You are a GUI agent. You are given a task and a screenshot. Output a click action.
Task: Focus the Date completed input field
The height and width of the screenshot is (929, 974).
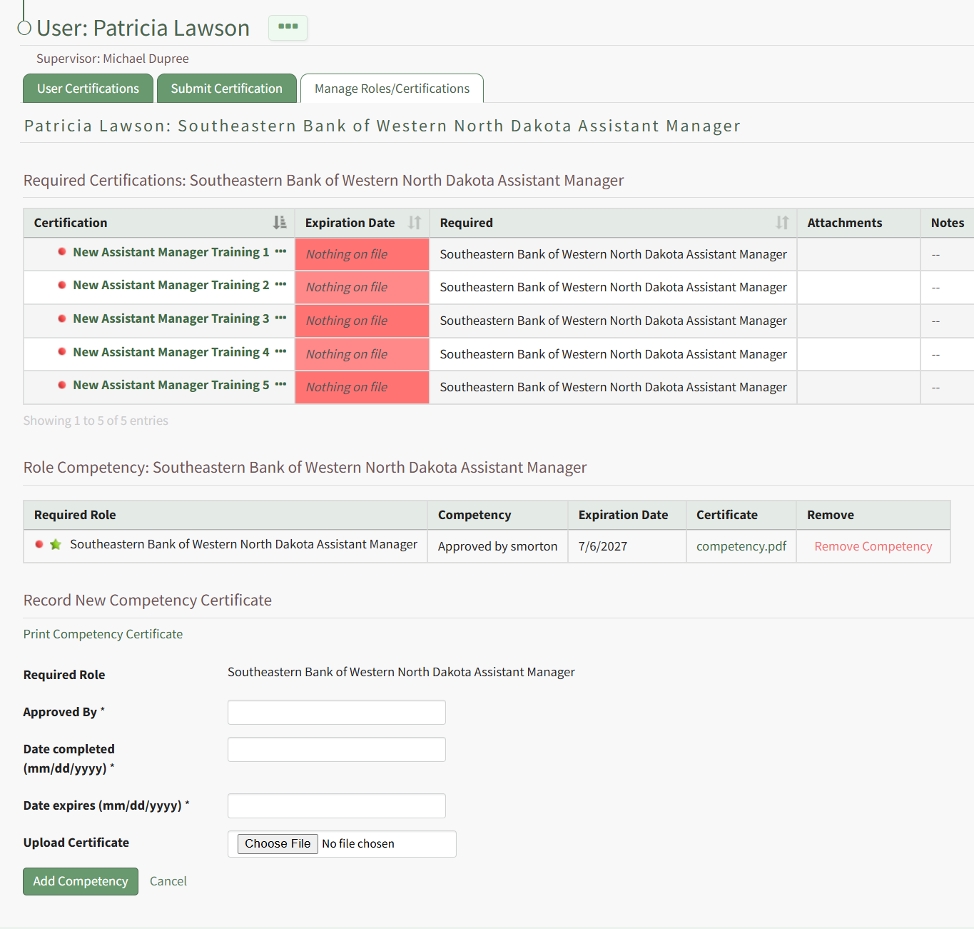point(337,749)
